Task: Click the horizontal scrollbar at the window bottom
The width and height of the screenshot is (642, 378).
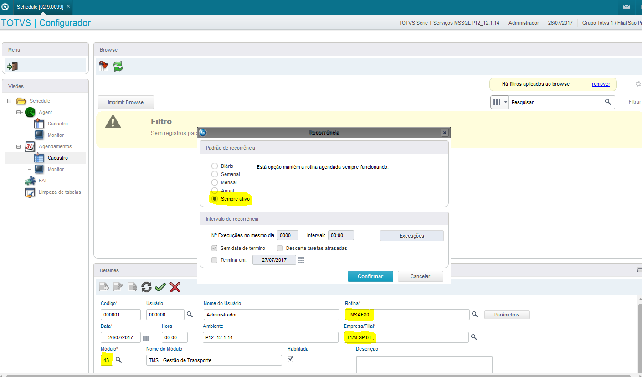Action: (x=319, y=376)
